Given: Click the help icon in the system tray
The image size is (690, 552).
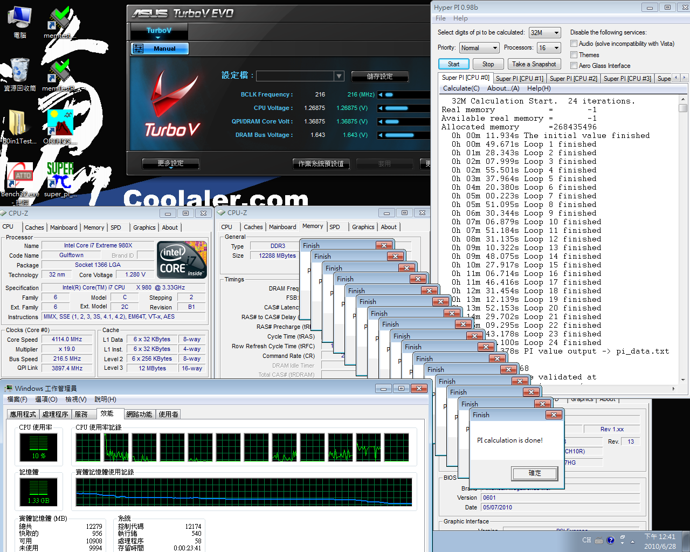Looking at the screenshot, I should [610, 540].
